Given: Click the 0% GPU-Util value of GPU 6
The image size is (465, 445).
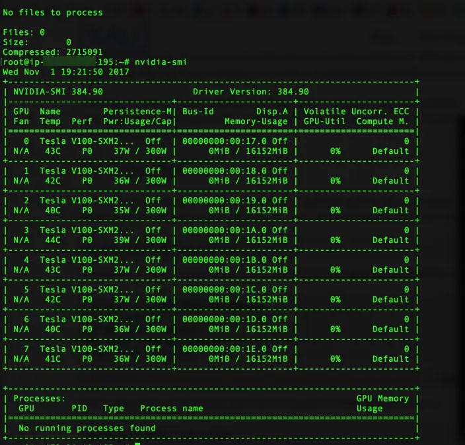Looking at the screenshot, I should 335,329.
